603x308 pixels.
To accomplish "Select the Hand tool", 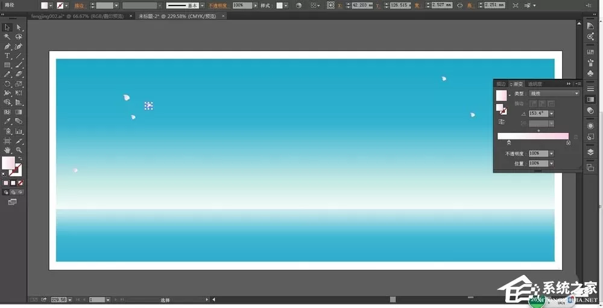I will tap(7, 150).
